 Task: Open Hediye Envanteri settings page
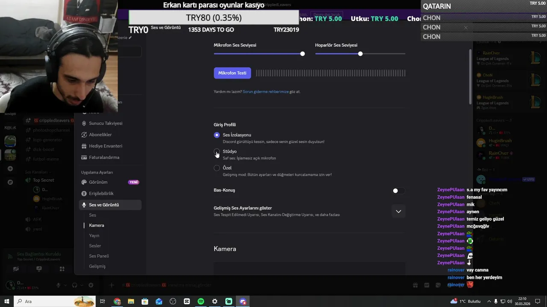pos(106,146)
